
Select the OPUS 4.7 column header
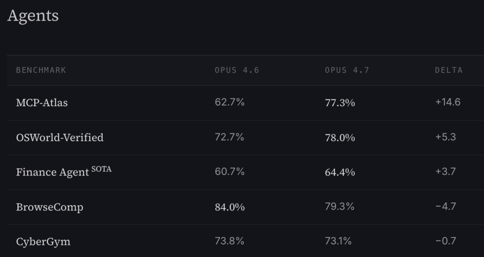(347, 70)
